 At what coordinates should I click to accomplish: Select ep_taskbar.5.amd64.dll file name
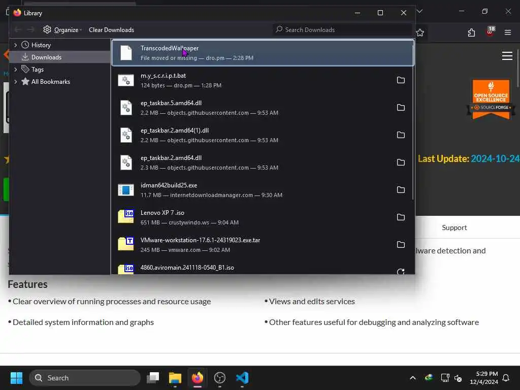pos(171,103)
